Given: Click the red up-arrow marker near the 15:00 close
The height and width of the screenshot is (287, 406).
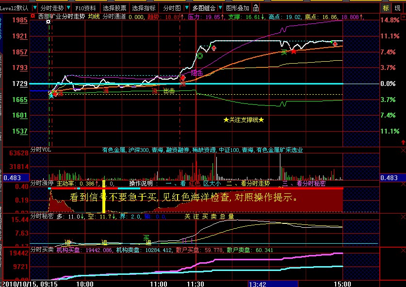Looking at the screenshot, I should [x=335, y=44].
